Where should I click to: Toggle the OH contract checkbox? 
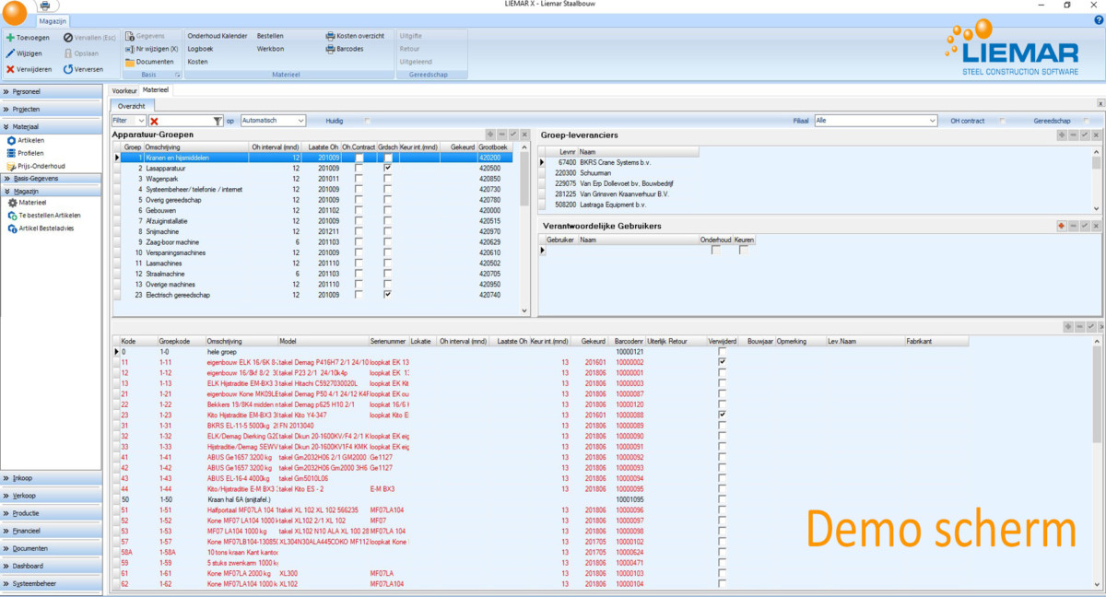(1003, 121)
